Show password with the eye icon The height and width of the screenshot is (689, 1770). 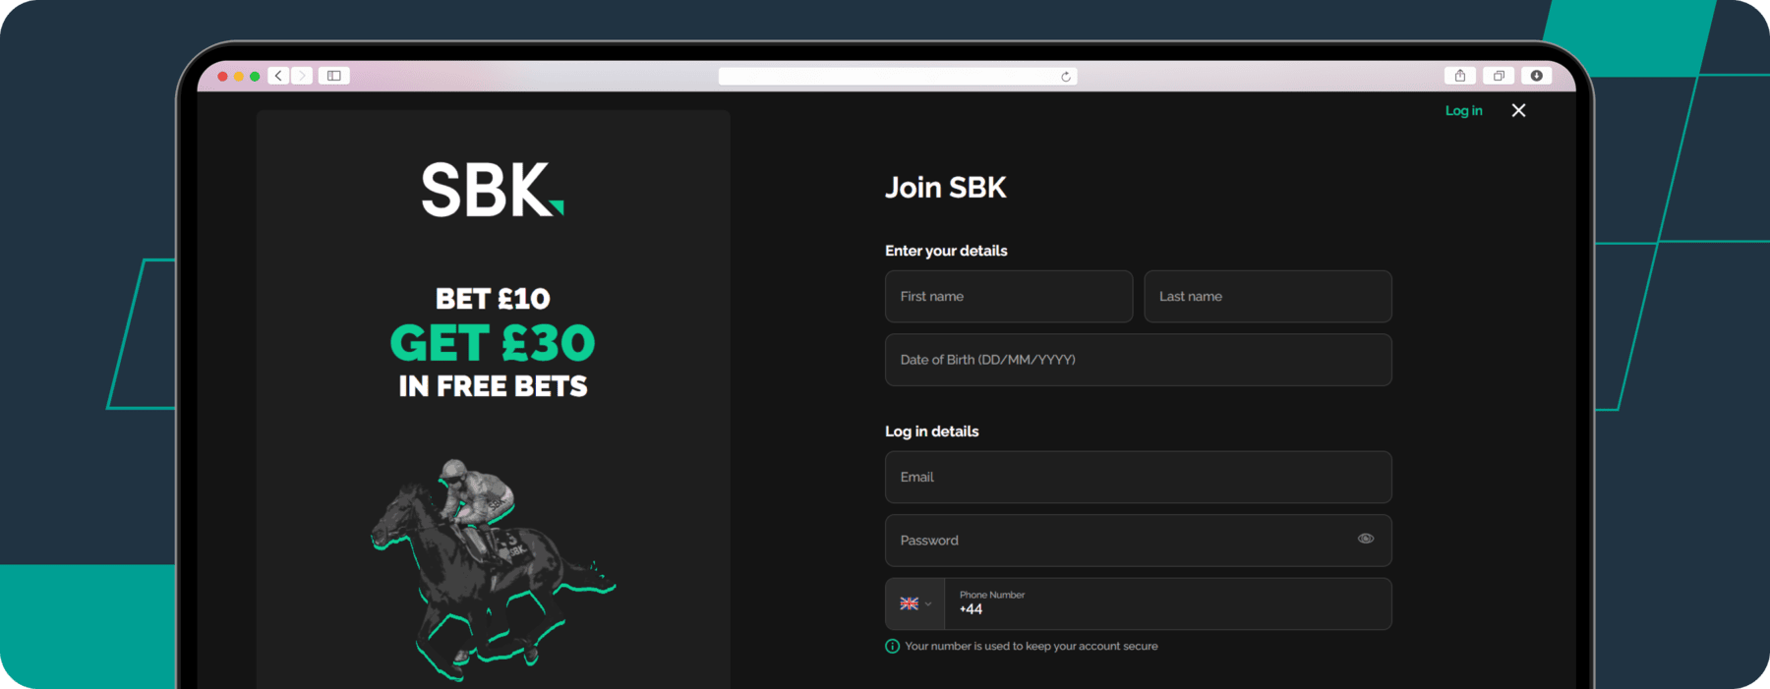1366,539
